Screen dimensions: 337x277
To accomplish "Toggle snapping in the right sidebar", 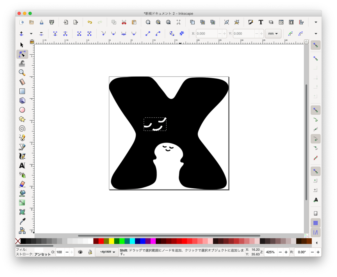I will 315,45.
